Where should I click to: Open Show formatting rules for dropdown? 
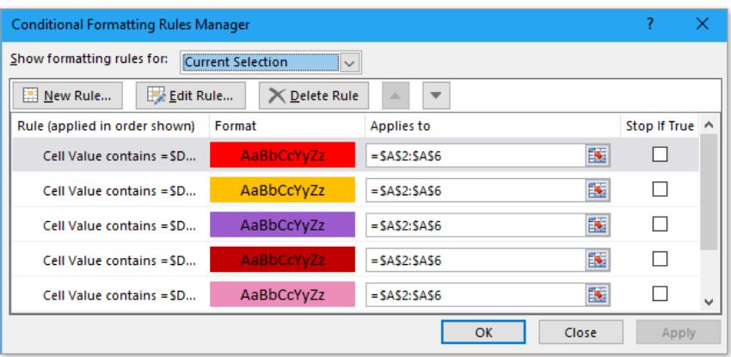click(x=347, y=61)
